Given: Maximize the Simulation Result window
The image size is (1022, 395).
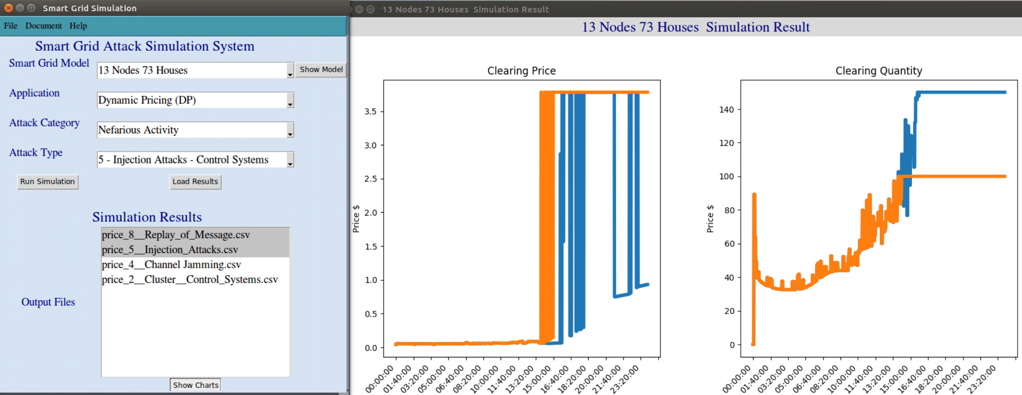Looking at the screenshot, I should tap(370, 9).
